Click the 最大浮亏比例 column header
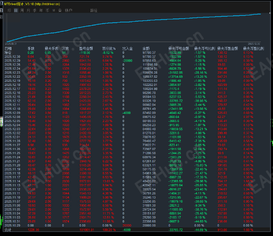273x236 pixels. tap(205, 48)
